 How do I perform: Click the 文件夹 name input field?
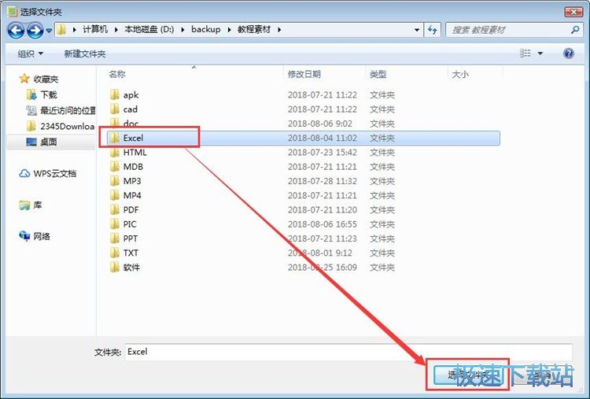[348, 352]
